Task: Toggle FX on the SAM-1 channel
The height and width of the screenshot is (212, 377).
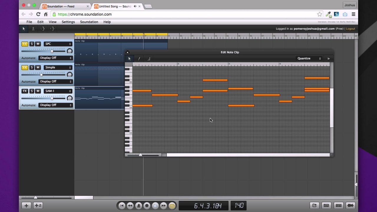Action: pos(25,91)
